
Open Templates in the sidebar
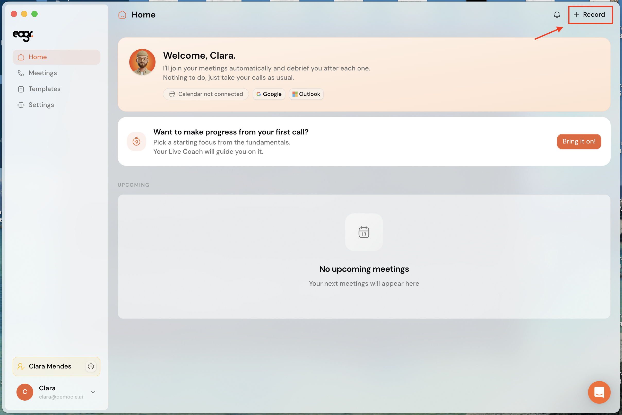click(56, 89)
